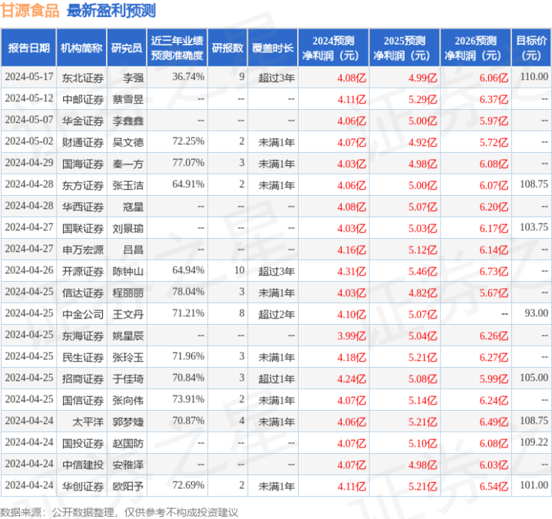Select the 东北证券 institution cell
Image resolution: width=552 pixels, height=519 pixels.
click(x=83, y=78)
